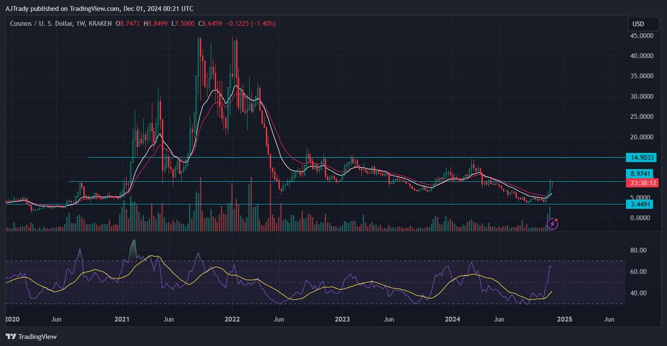Click the 2022 label on the time axis
This screenshot has width=667, height=346.
pos(232,319)
